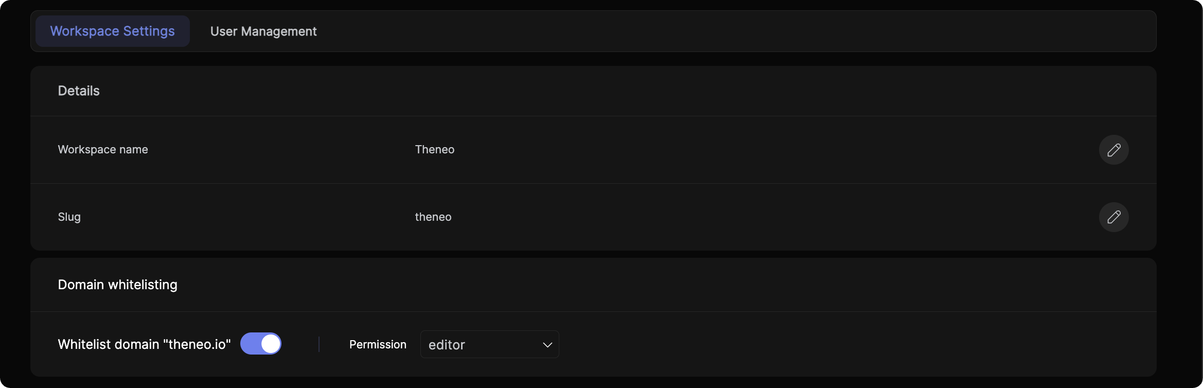Viewport: 1203px width, 388px height.
Task: Click the Domain whitelisting section heading
Action: pyautogui.click(x=117, y=285)
